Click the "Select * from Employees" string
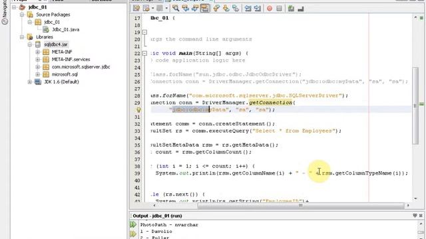This screenshot has height=239, width=426. [x=294, y=131]
